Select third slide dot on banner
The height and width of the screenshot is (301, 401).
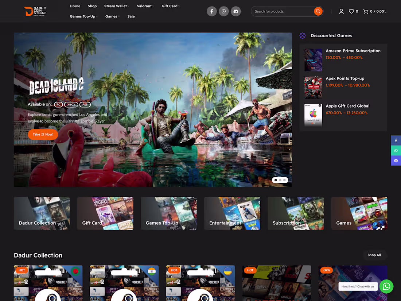pyautogui.click(x=284, y=180)
